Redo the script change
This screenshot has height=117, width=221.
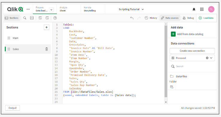(139, 18)
